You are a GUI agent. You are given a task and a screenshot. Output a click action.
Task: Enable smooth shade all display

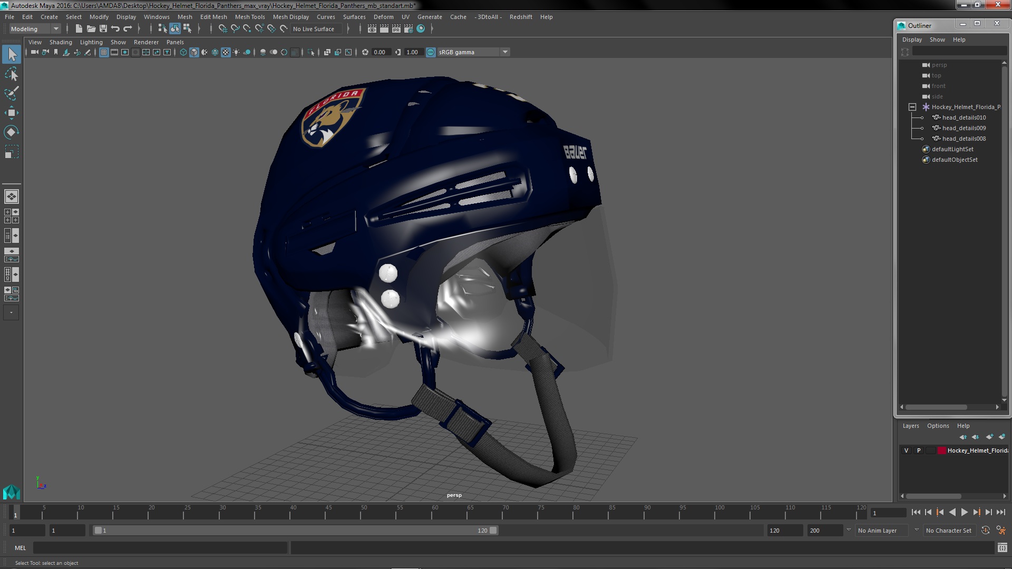tap(194, 52)
